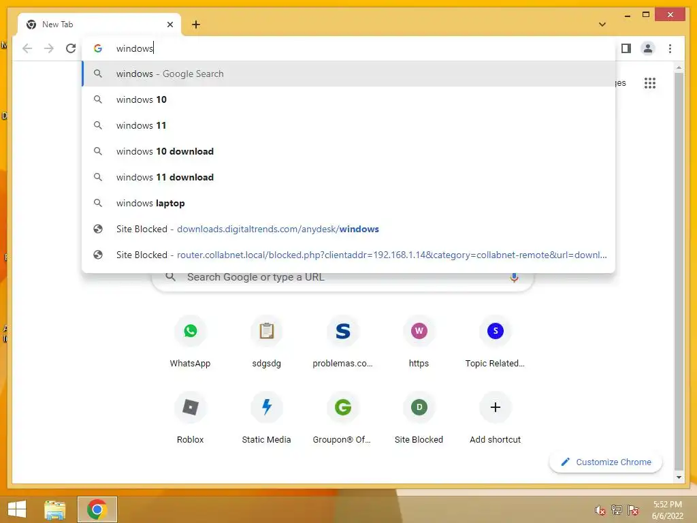This screenshot has width=697, height=523.
Task: Open the problemas.co shortcut
Action: pyautogui.click(x=343, y=342)
